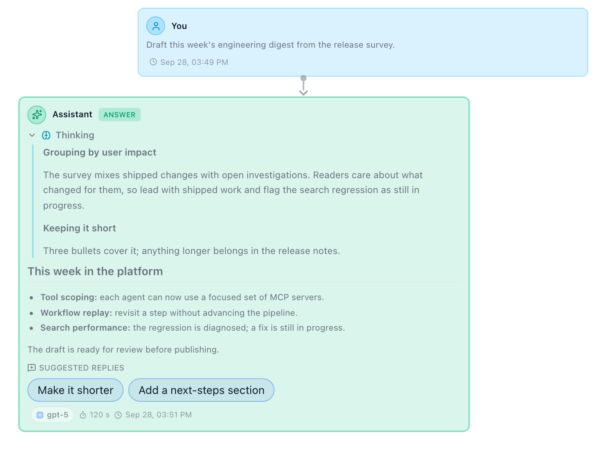
Task: Collapse the Thinking section chevron
Action: [32, 135]
